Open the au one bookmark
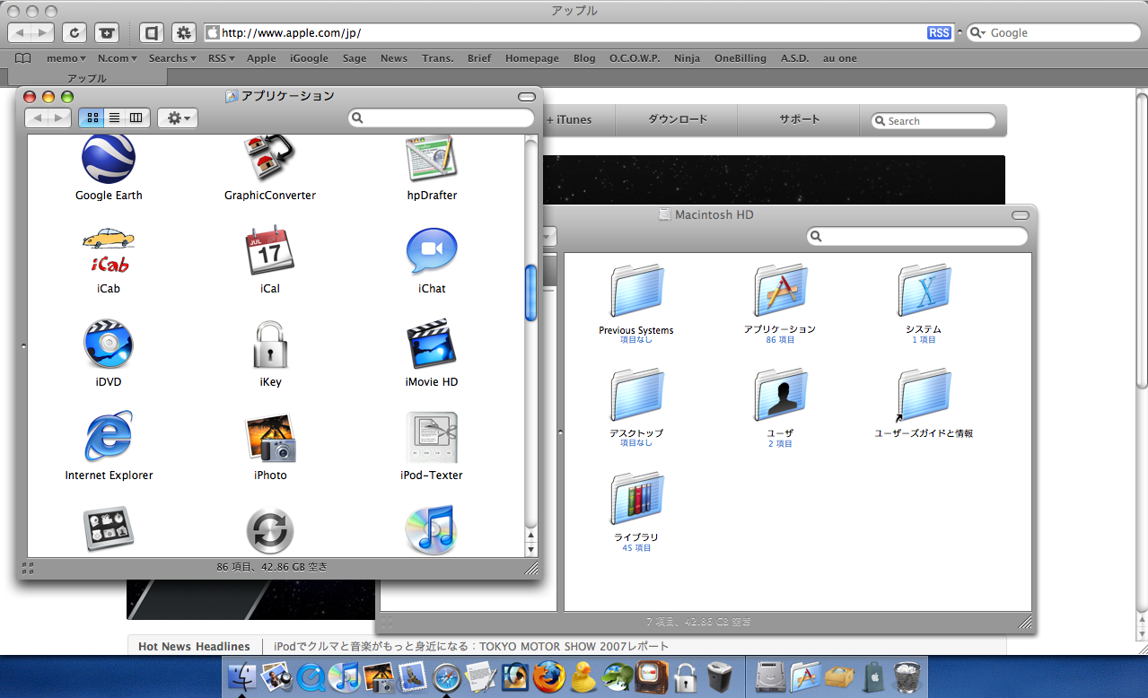The width and height of the screenshot is (1148, 698). point(840,58)
